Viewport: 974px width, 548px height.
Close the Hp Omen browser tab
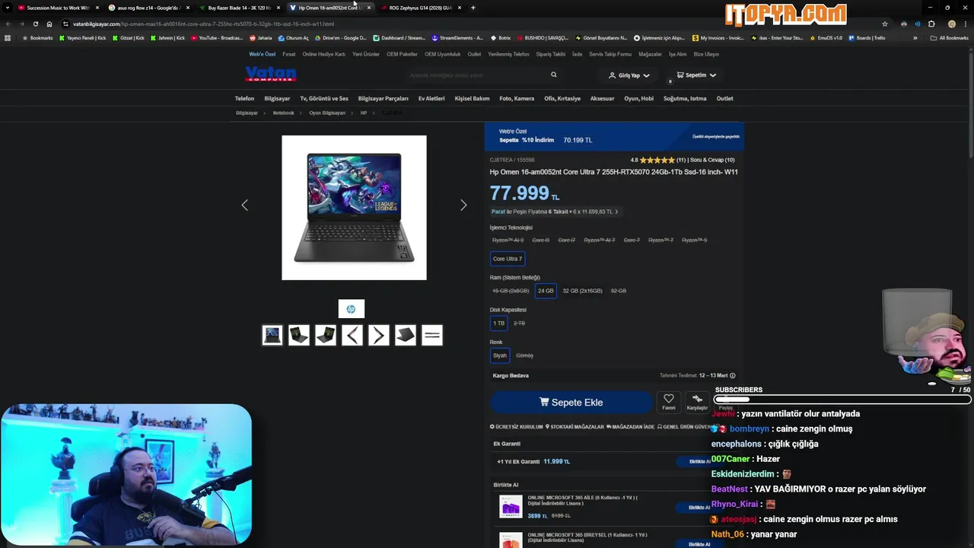[369, 8]
